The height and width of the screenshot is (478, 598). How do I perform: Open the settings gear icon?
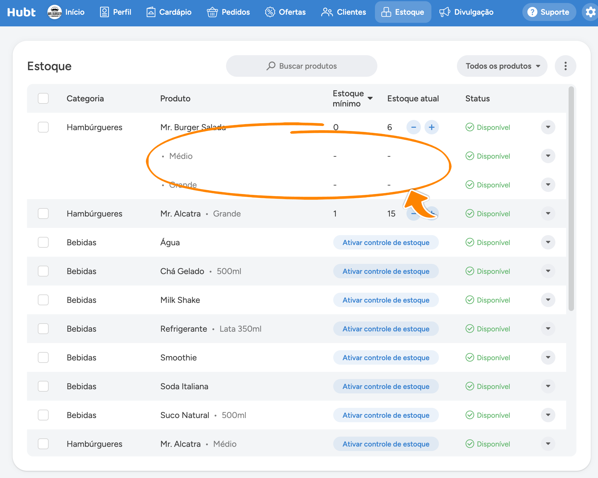pyautogui.click(x=590, y=12)
